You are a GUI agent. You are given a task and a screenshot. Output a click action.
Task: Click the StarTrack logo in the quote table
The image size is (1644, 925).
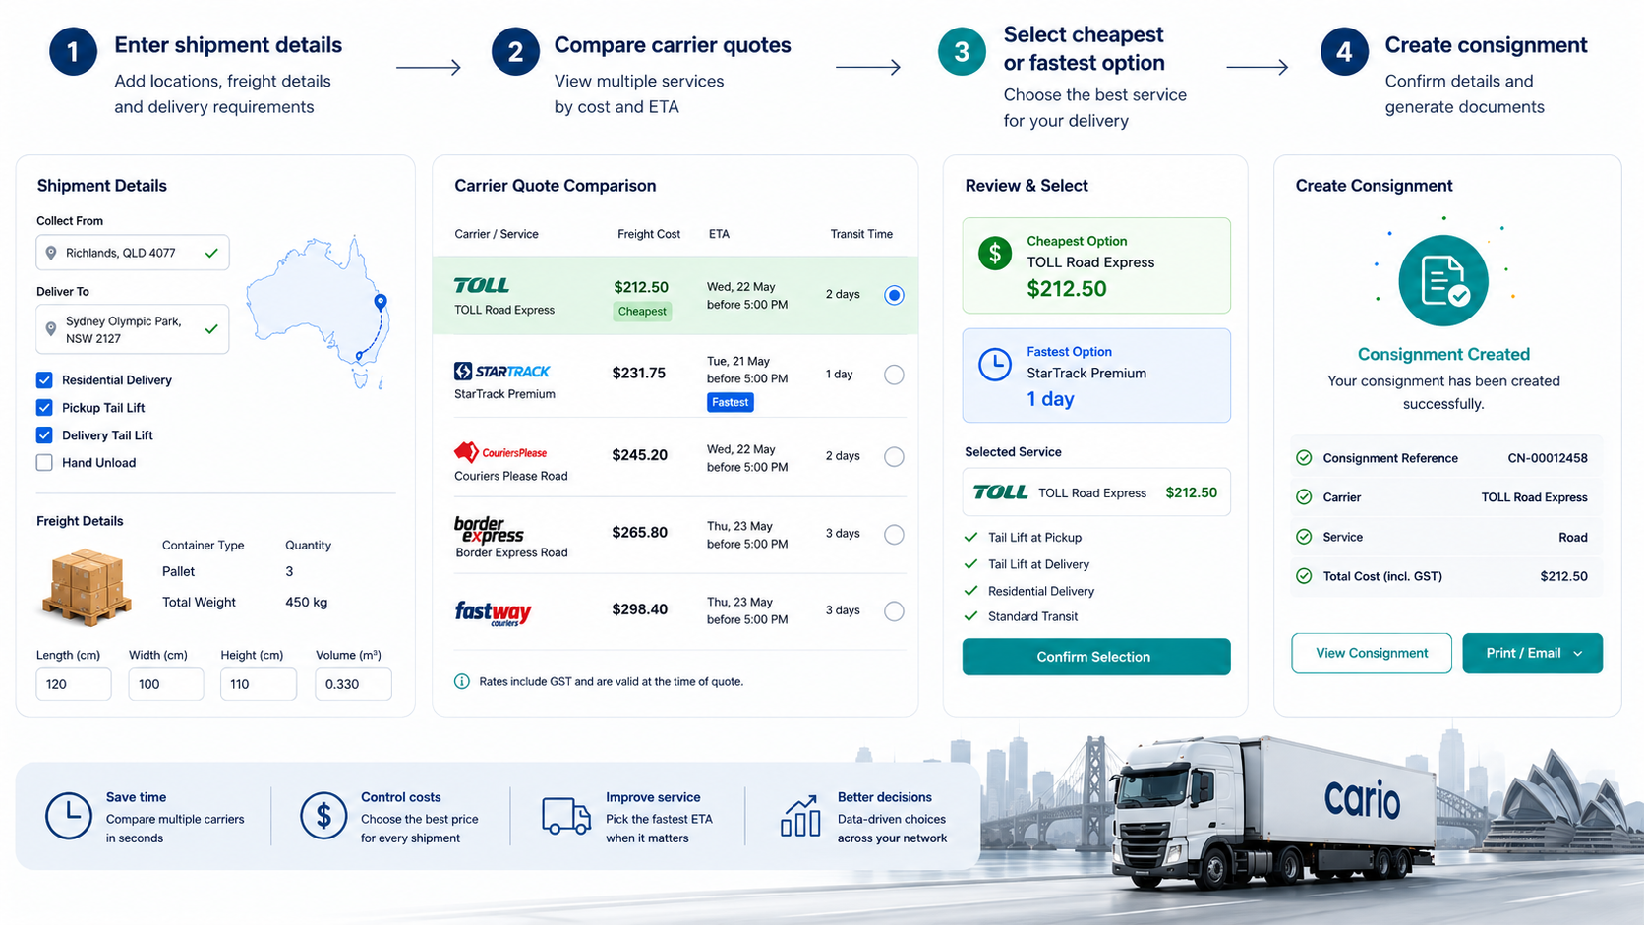coord(502,372)
